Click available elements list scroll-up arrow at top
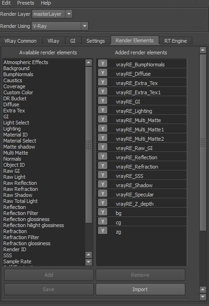The height and width of the screenshot is (306, 209). click(89, 62)
